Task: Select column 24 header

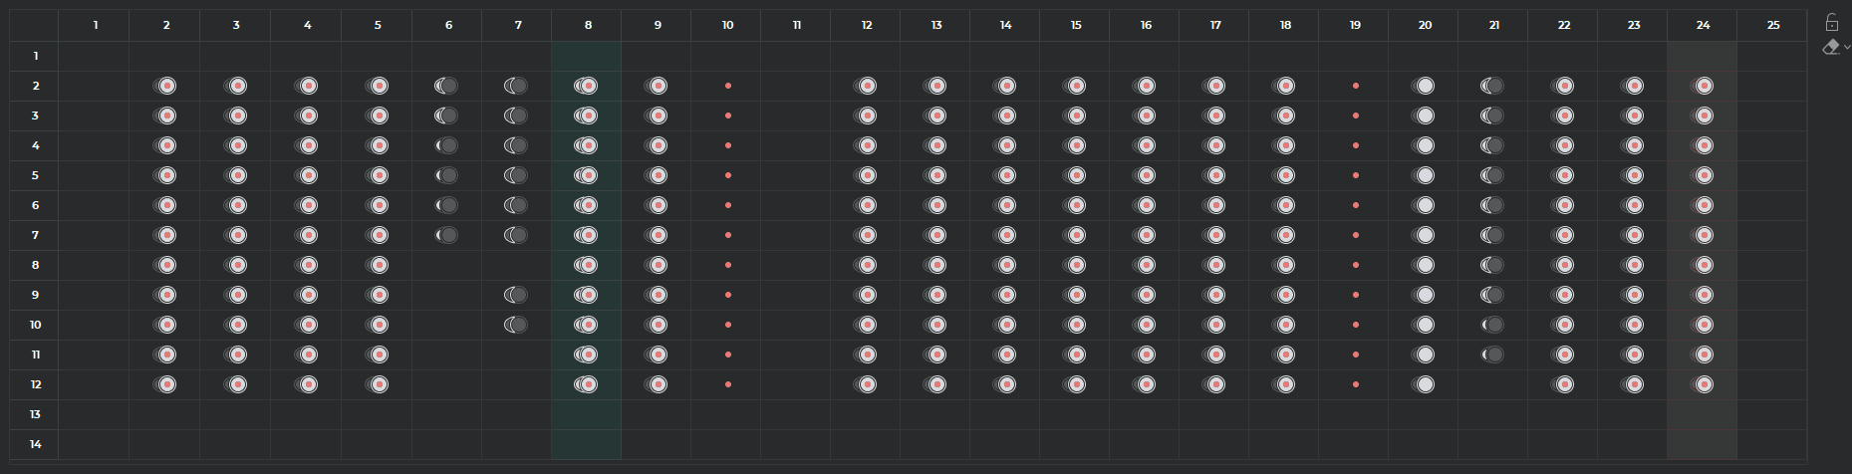Action: [x=1703, y=25]
